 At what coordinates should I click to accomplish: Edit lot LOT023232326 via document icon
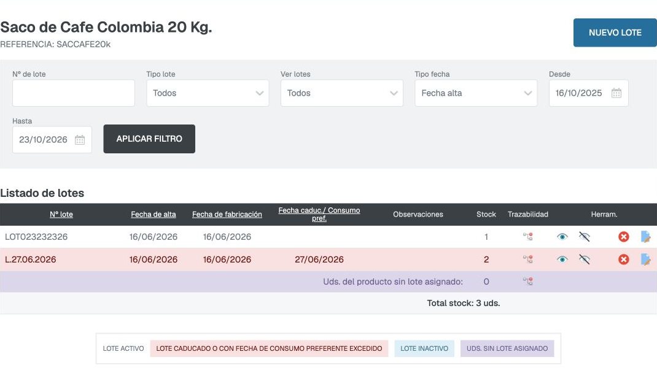[646, 237]
